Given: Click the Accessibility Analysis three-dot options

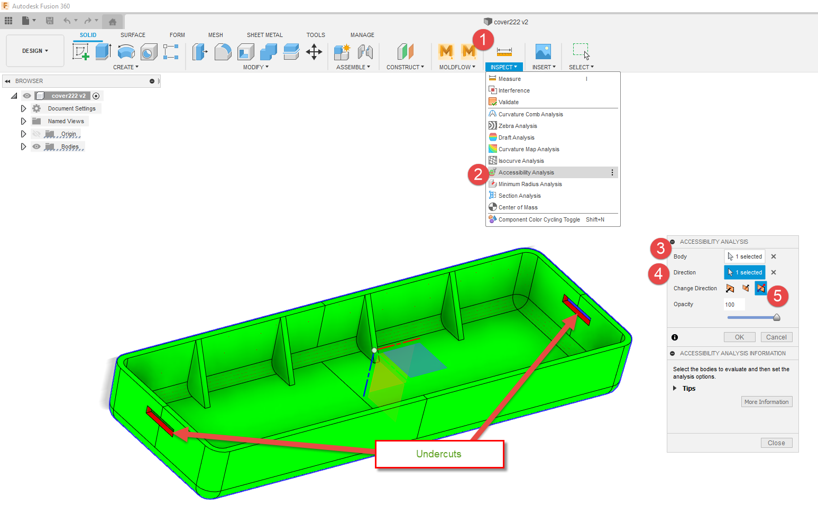Looking at the screenshot, I should coord(612,172).
